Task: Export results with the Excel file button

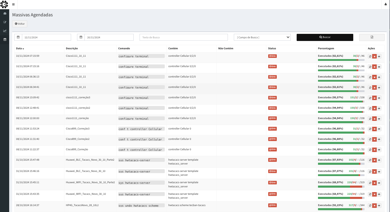Action: [x=372, y=37]
